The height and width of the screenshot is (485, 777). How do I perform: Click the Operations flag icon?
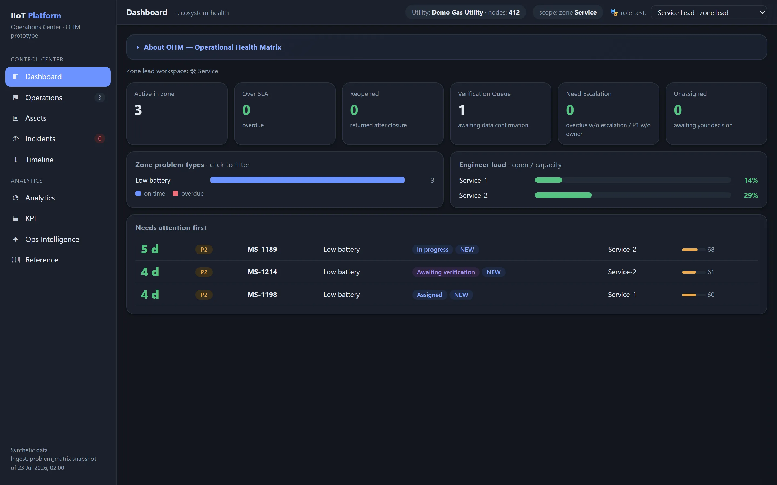[x=15, y=98]
